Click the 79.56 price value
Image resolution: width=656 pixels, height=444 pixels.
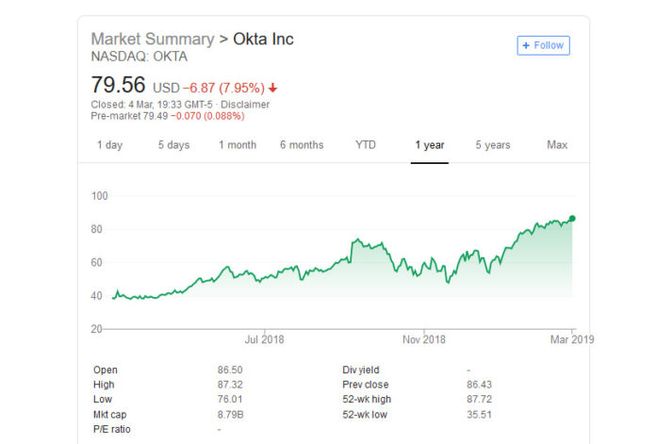point(118,85)
